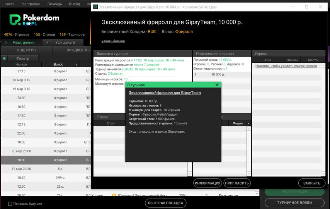Open the Касса menu
The height and width of the screenshot is (209, 330).
point(10,4)
